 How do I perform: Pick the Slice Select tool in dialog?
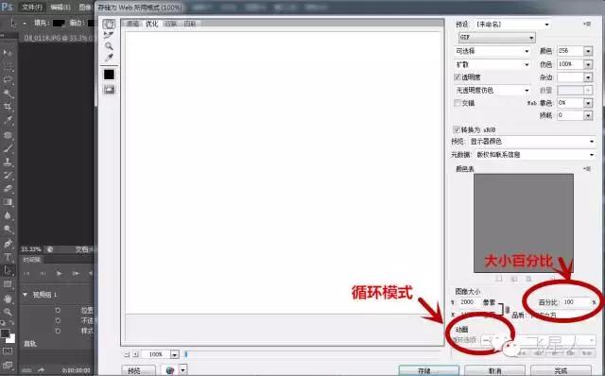point(109,36)
